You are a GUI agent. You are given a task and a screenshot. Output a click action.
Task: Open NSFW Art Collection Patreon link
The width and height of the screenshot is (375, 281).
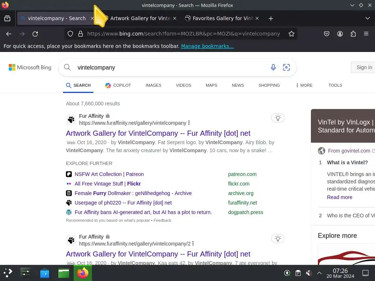click(x=109, y=174)
